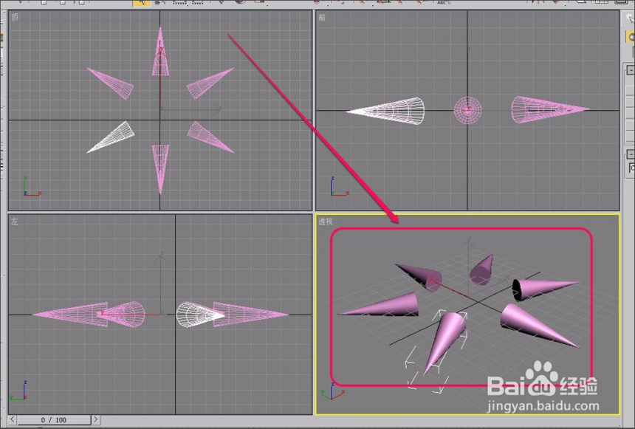Screen dimensions: 635x429
Task: Open the 左 (Left) viewport label menu
Action: 15,222
